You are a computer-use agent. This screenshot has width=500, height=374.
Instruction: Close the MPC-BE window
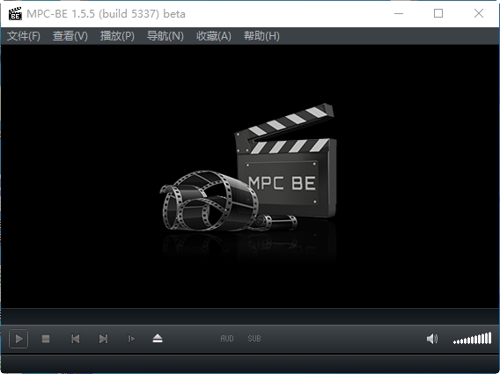[479, 13]
